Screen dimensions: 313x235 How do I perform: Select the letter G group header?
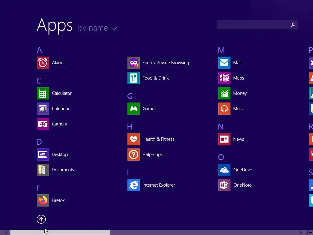(x=130, y=96)
